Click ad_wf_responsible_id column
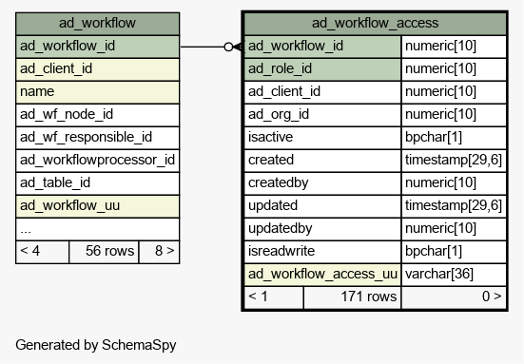The image size is (524, 364). click(97, 138)
